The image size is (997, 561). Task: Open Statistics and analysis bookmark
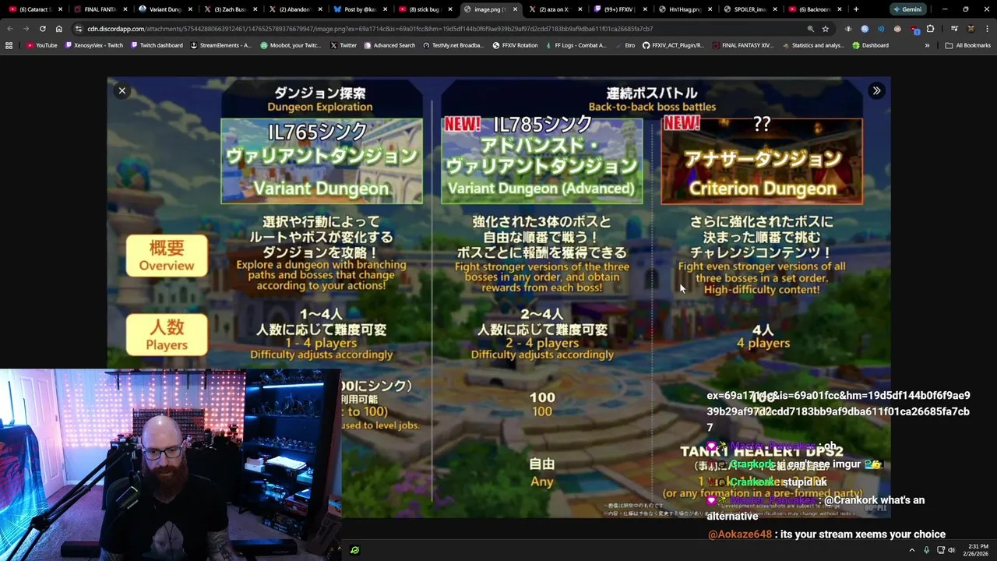[812, 45]
